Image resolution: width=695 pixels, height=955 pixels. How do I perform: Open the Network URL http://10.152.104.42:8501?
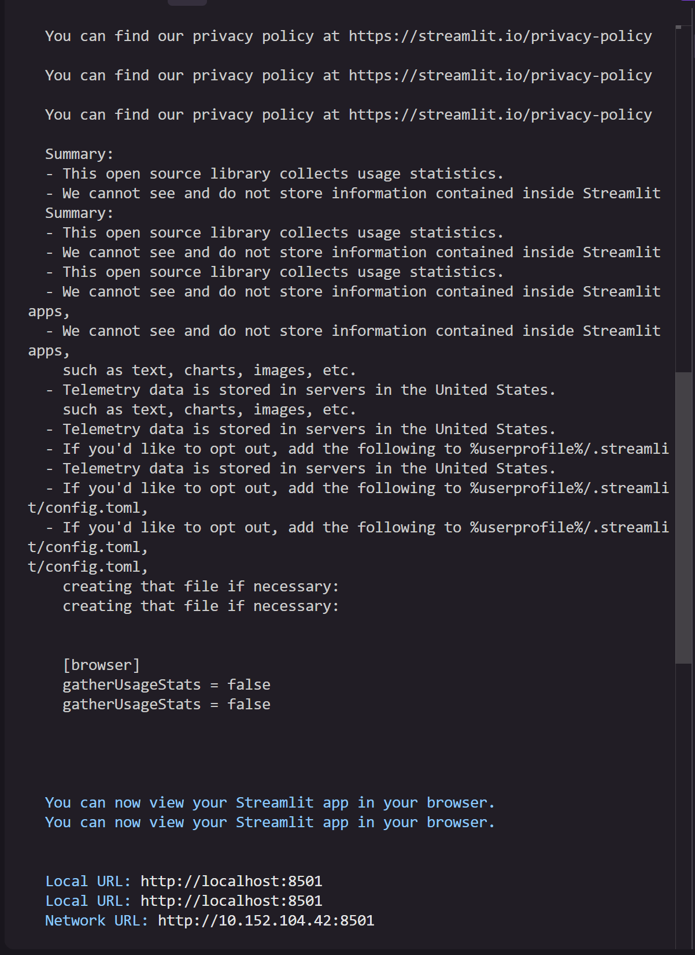[x=266, y=920]
